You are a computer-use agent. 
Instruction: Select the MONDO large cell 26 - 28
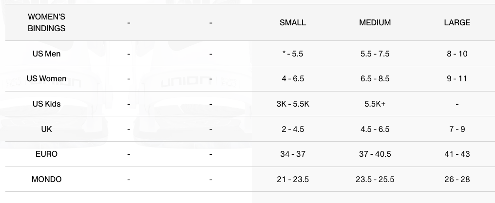point(457,179)
